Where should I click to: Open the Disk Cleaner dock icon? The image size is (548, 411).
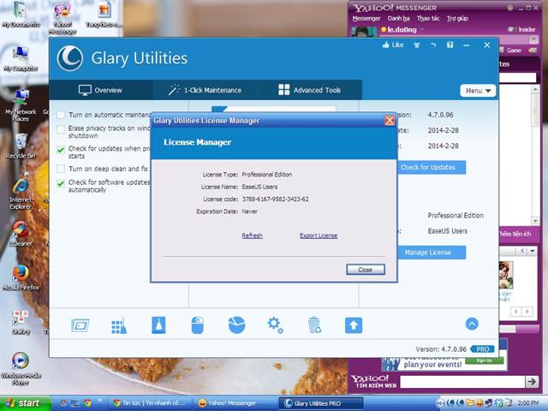[x=158, y=325]
